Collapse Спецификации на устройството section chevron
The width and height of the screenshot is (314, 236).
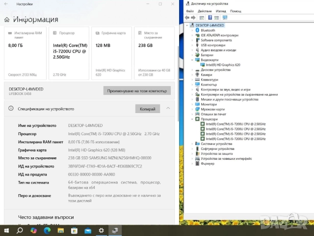click(168, 108)
